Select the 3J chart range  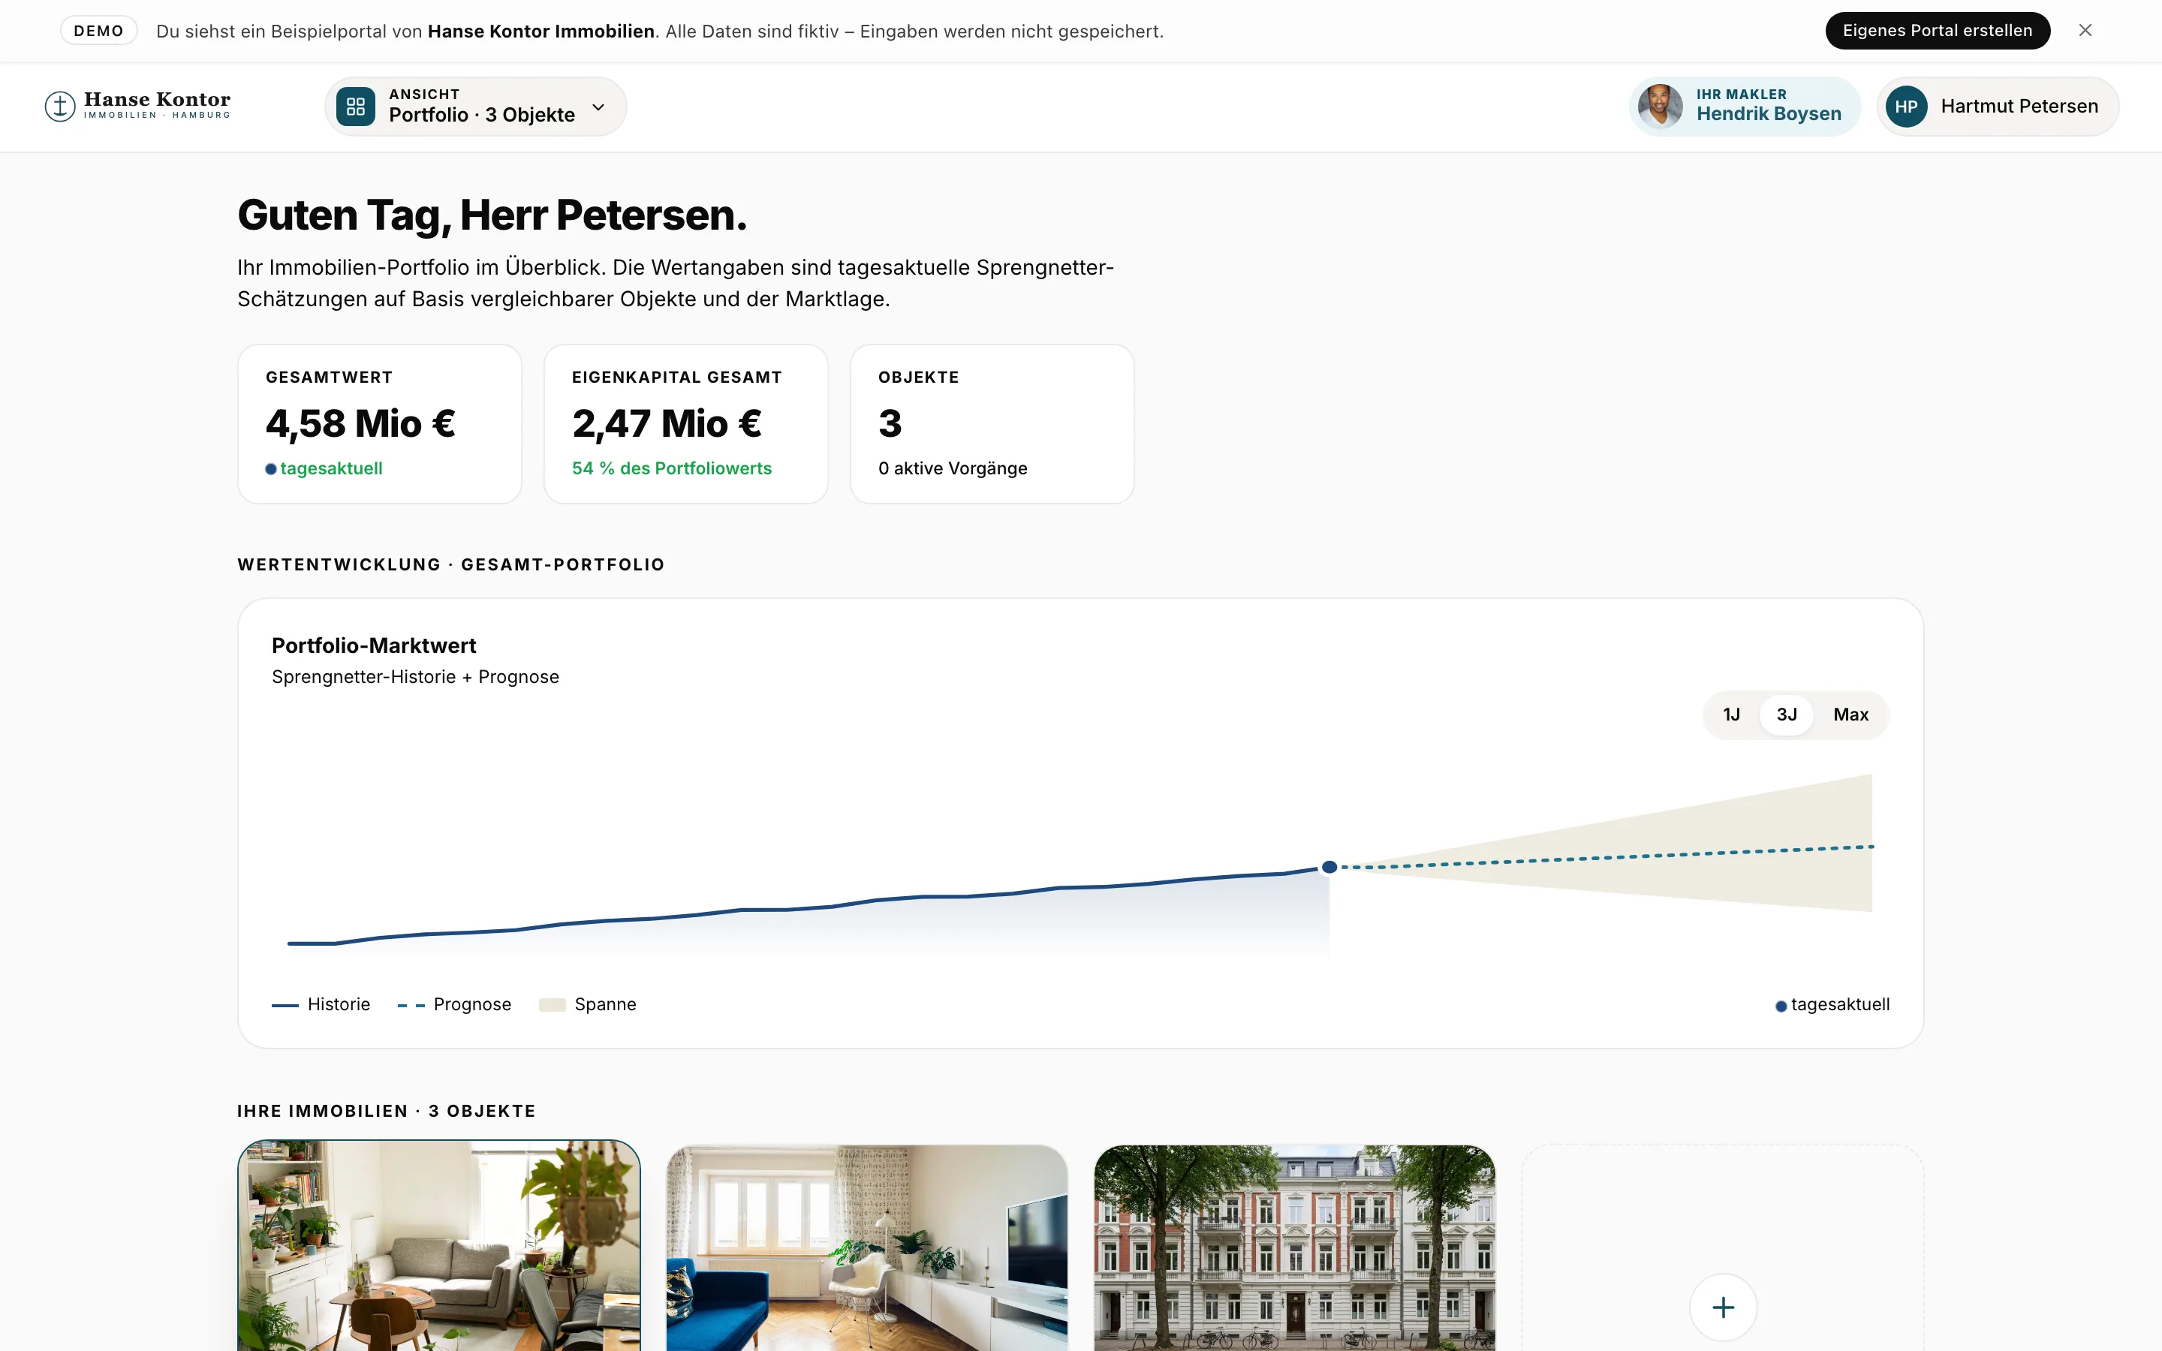pos(1787,715)
